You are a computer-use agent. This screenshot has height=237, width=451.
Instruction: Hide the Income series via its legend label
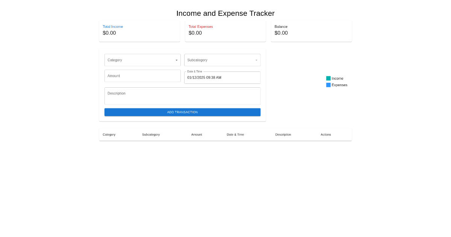click(337, 78)
